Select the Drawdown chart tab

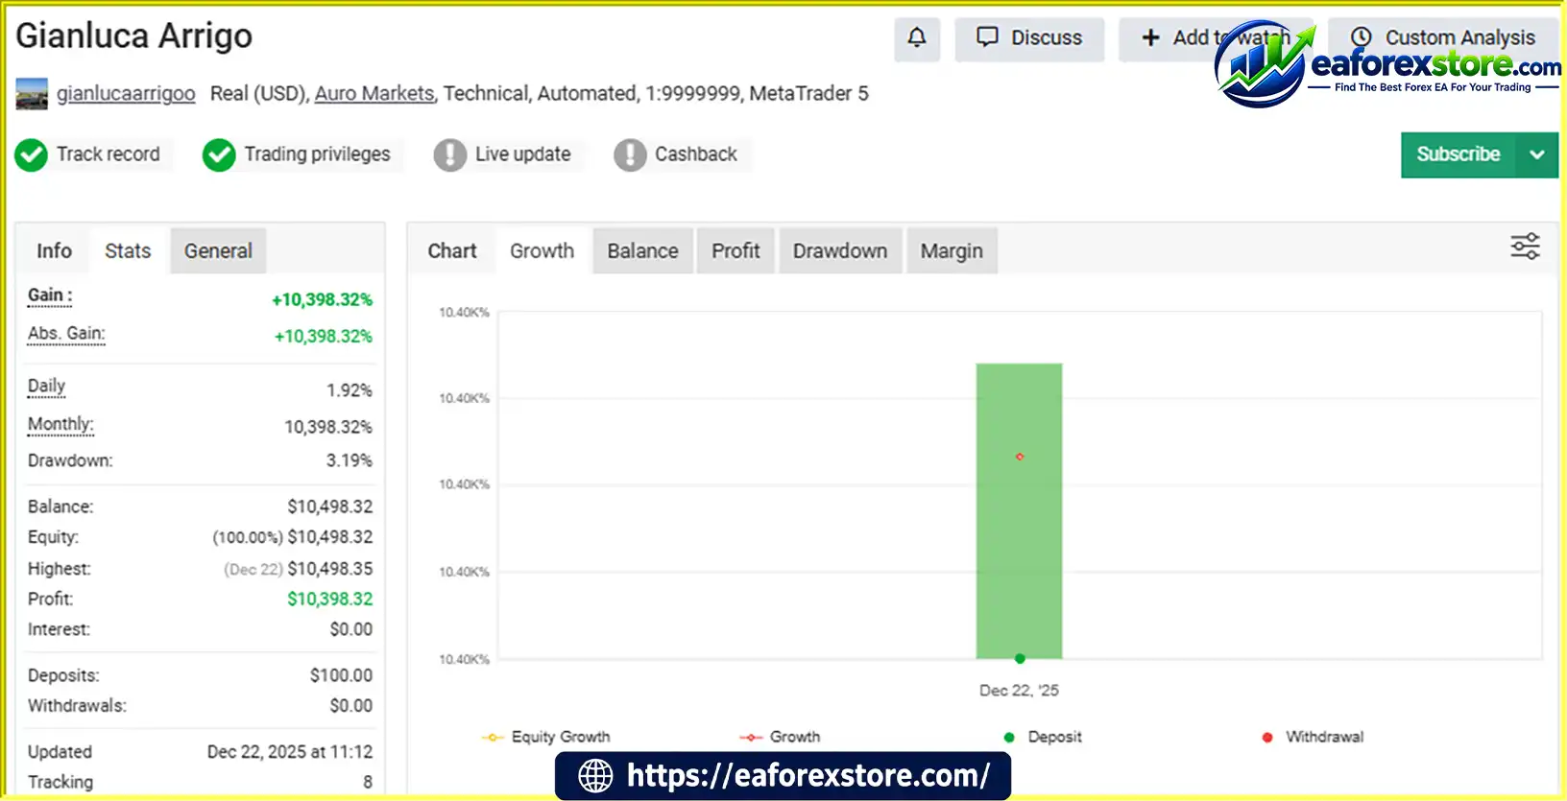click(840, 250)
